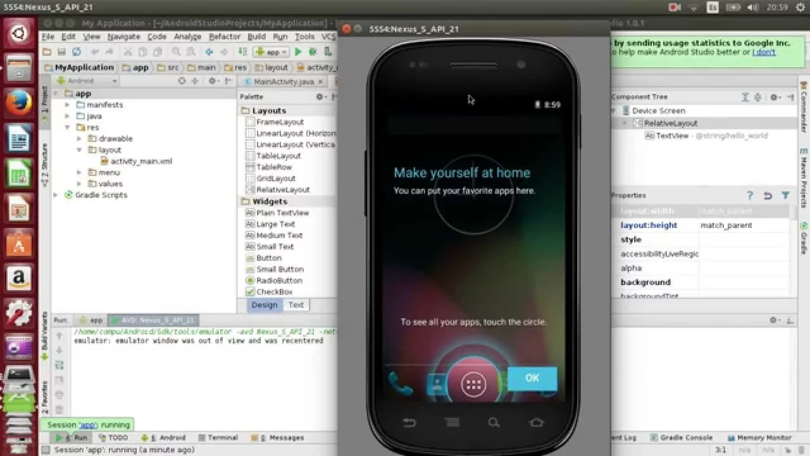Open the TODO tool window
The width and height of the screenshot is (810, 456).
click(113, 438)
